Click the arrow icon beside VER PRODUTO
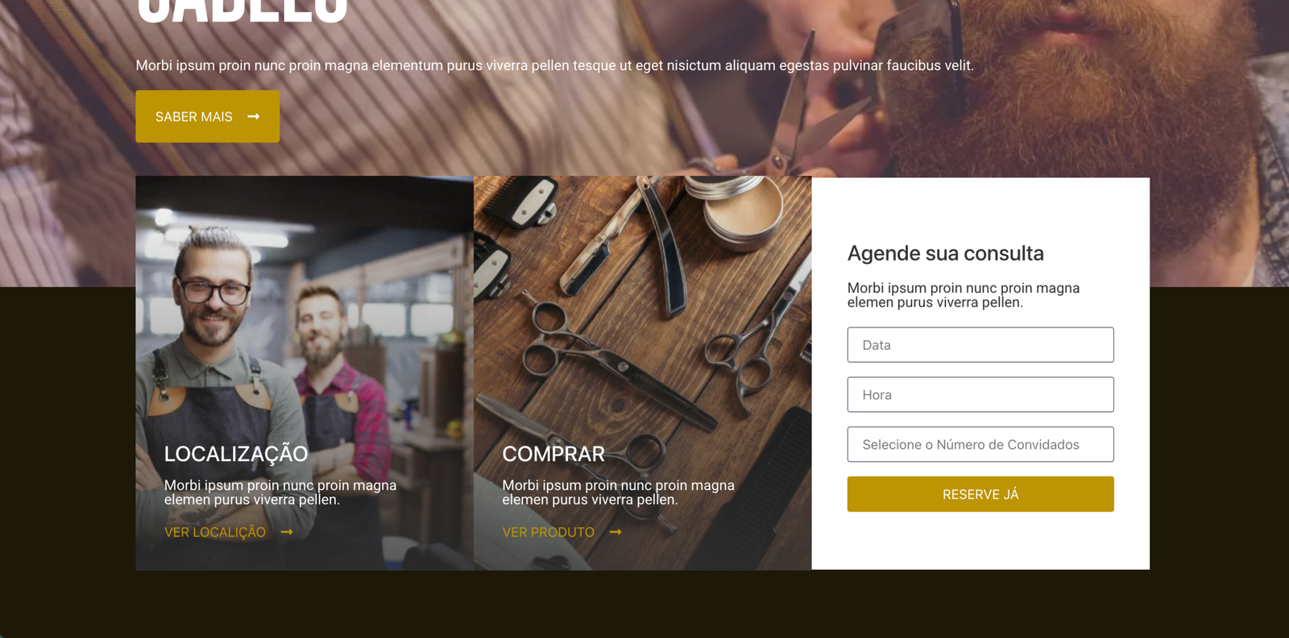This screenshot has height=638, width=1289. pyautogui.click(x=615, y=532)
